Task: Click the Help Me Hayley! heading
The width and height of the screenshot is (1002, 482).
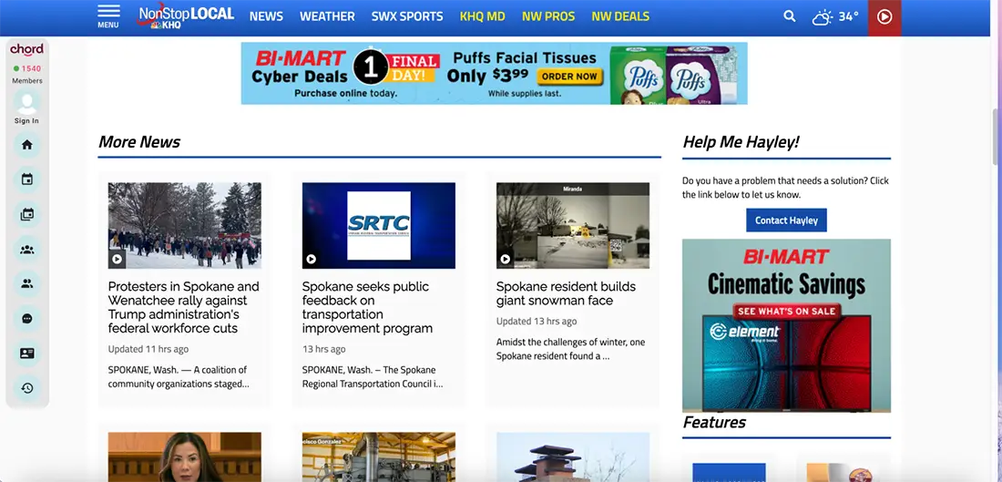Action: [x=741, y=142]
